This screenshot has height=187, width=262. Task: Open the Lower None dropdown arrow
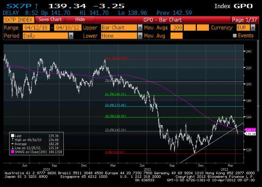(x=140, y=35)
